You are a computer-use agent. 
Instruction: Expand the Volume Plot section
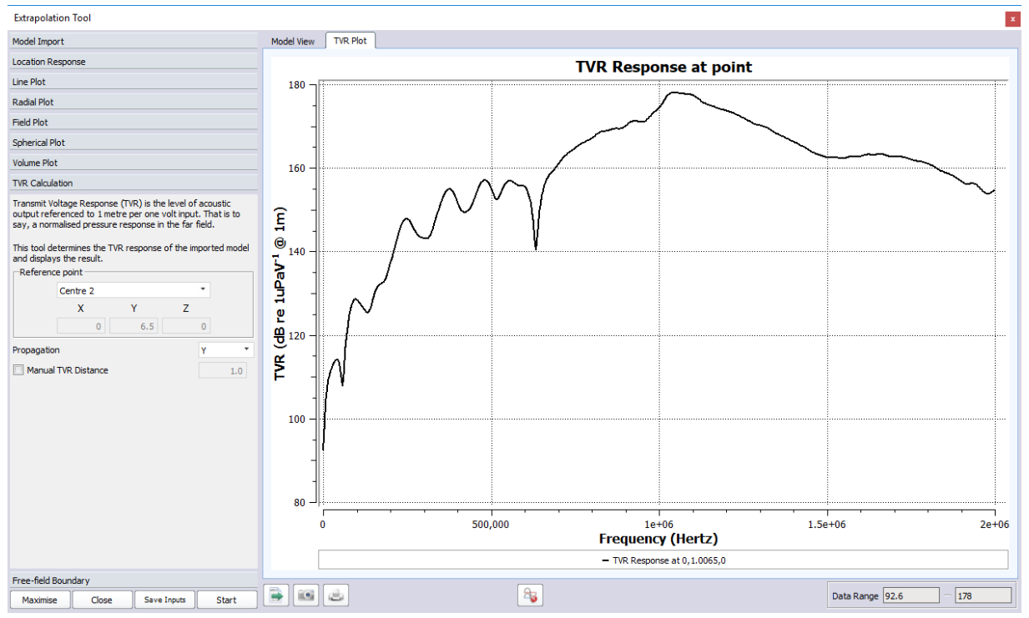coord(134,163)
